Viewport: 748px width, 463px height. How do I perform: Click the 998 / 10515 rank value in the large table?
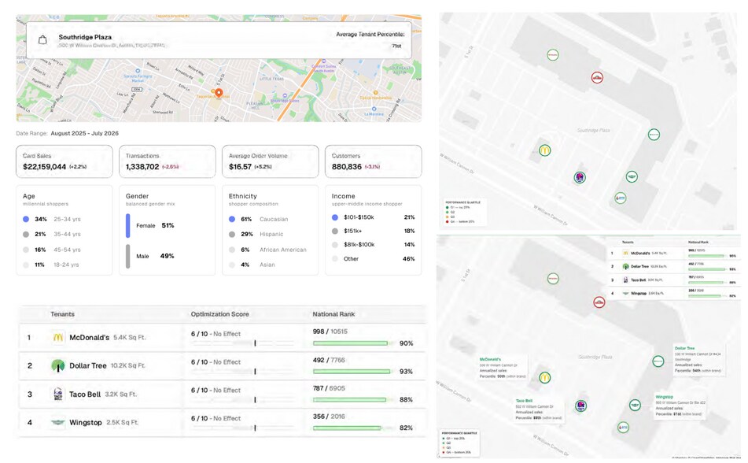pos(330,332)
